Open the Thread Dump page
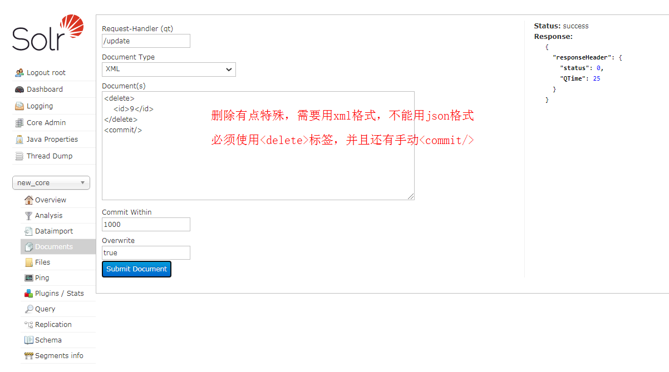This screenshot has width=669, height=372. [x=50, y=156]
